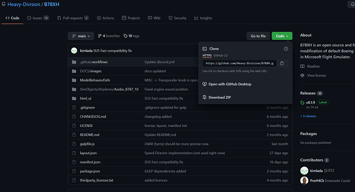
Task: Open notifications bell icon
Action: click(352, 4)
